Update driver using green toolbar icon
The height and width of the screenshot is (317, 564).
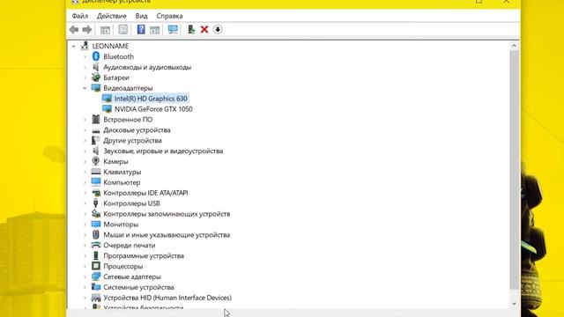tap(191, 29)
